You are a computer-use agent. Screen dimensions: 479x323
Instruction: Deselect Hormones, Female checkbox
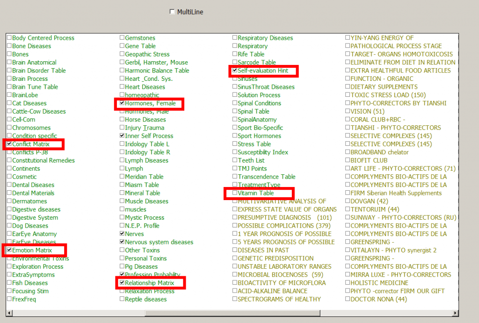pos(122,103)
